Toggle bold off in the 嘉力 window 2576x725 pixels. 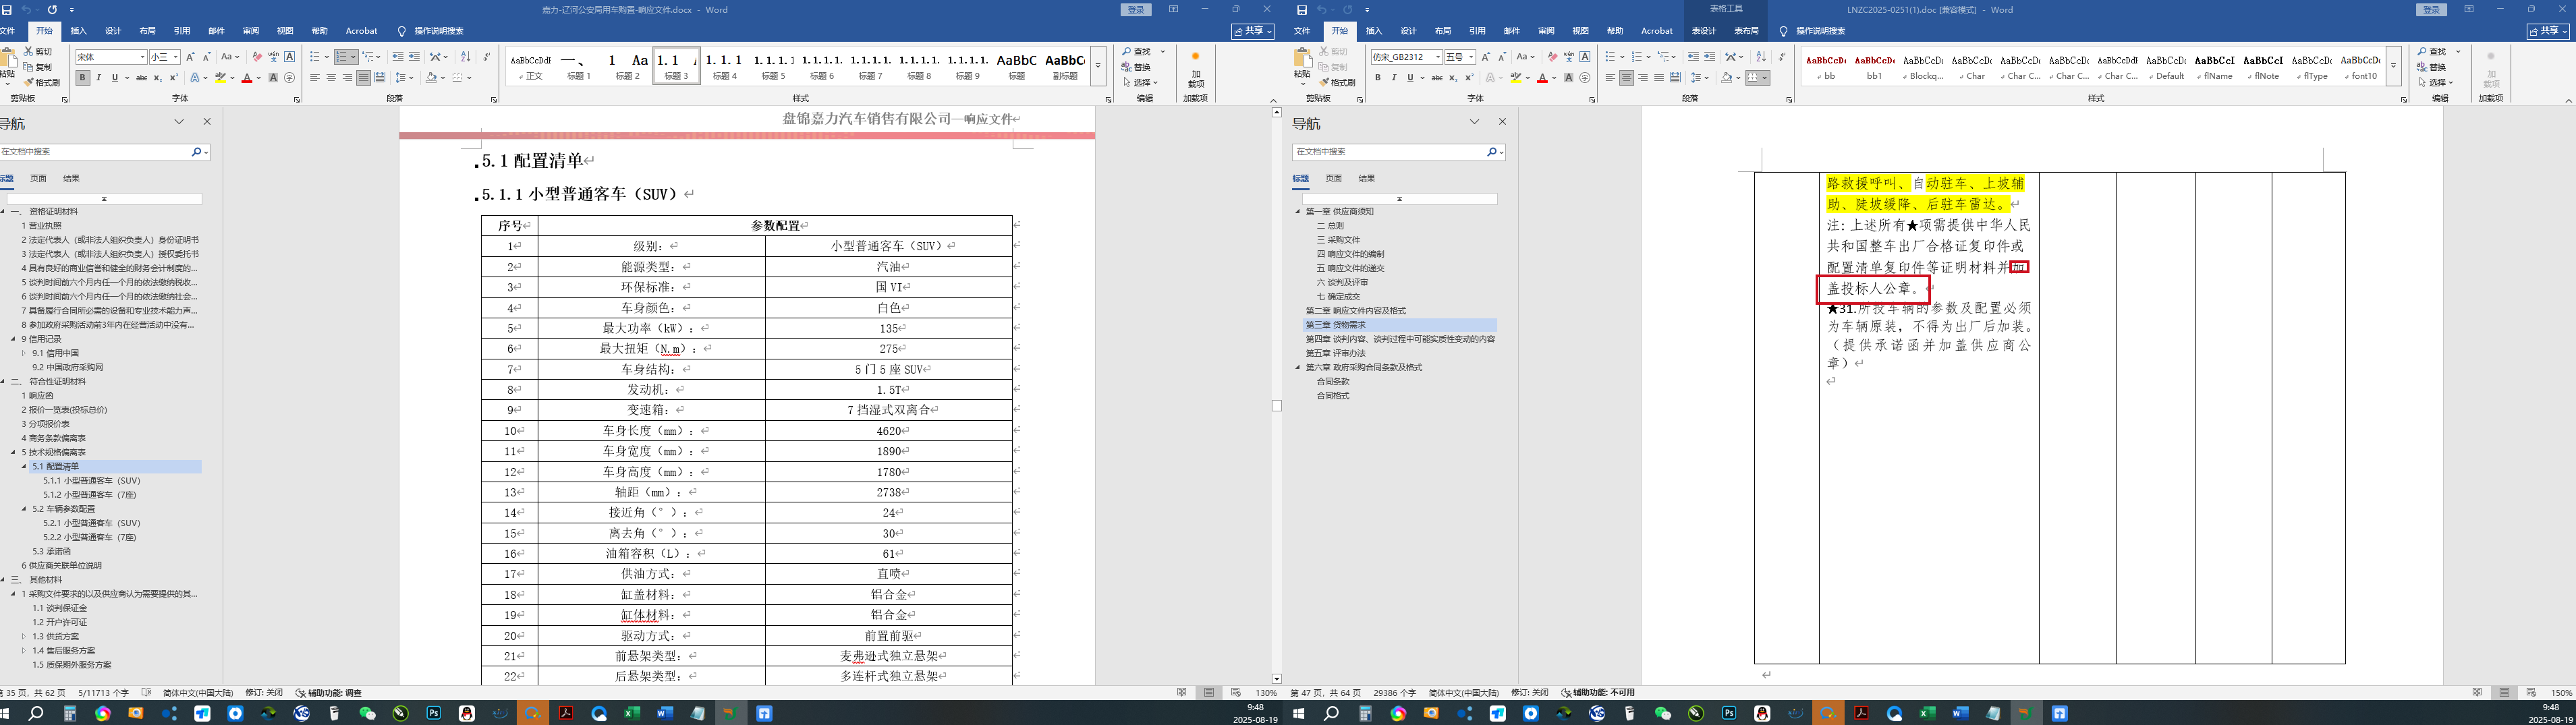pos(82,78)
